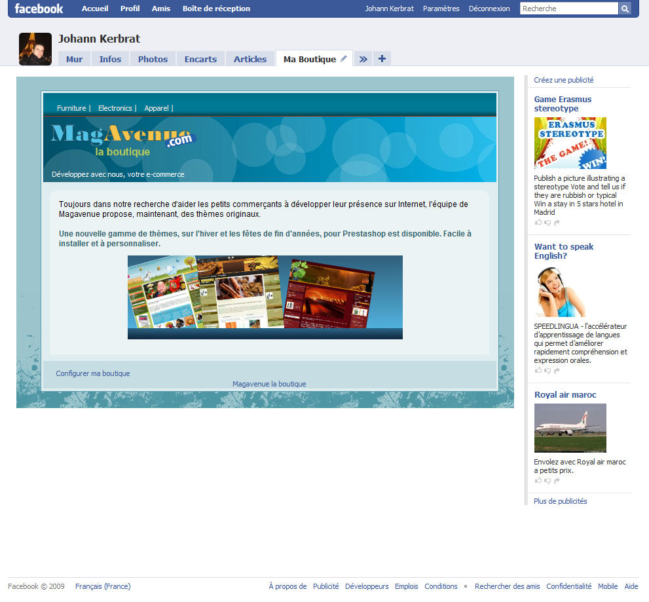Click Erasmus Stereotype game ad image
This screenshot has width=649, height=602.
570,143
